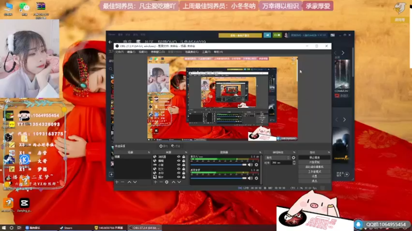
Task: Remove the selected scene with minus icon
Action: pos(123,182)
